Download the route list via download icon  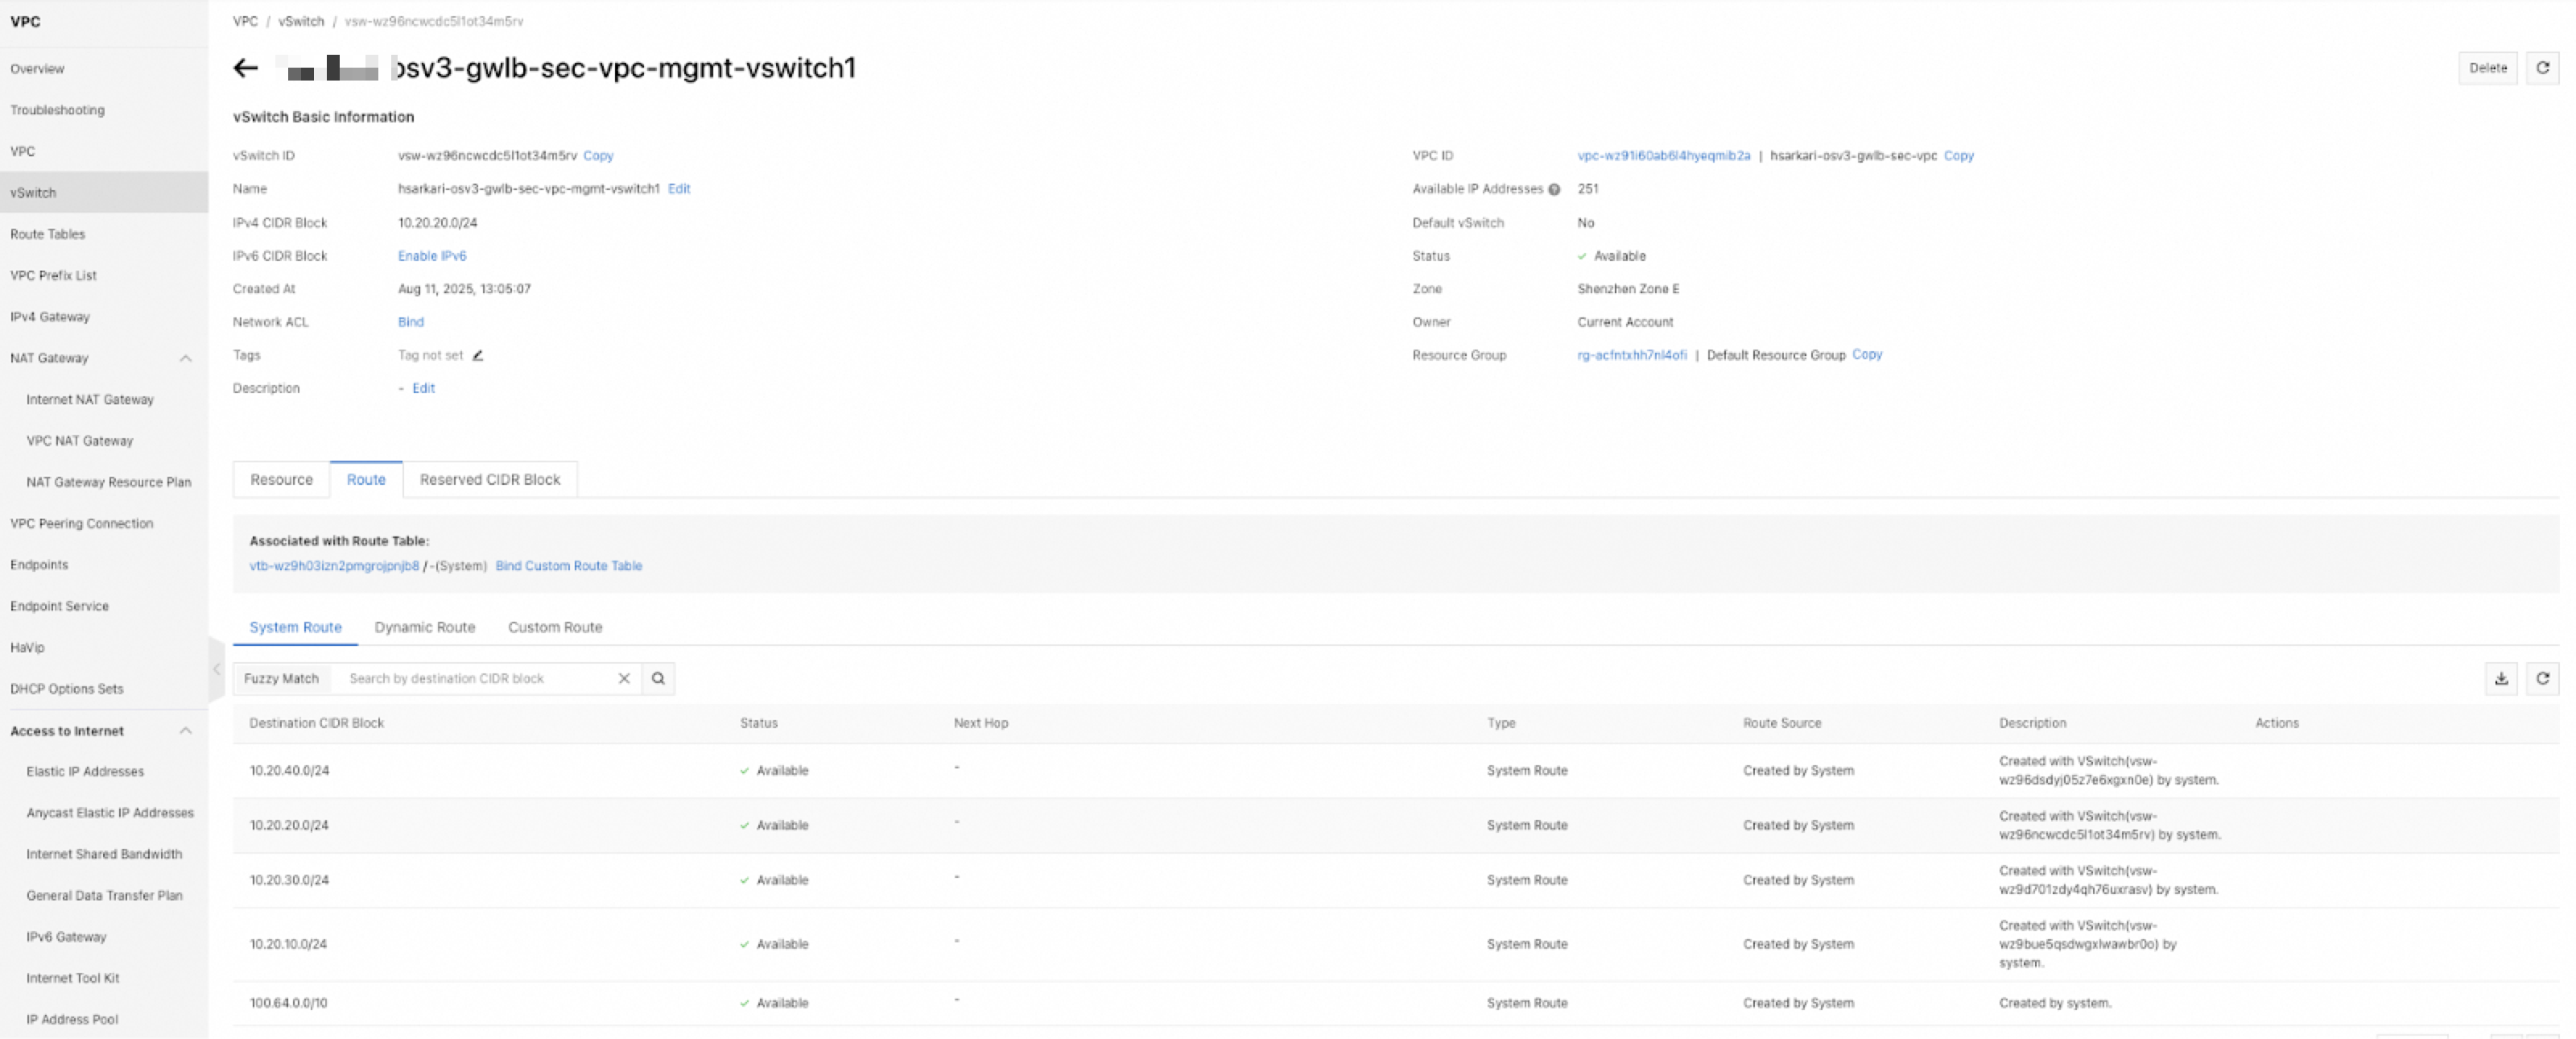point(2501,679)
